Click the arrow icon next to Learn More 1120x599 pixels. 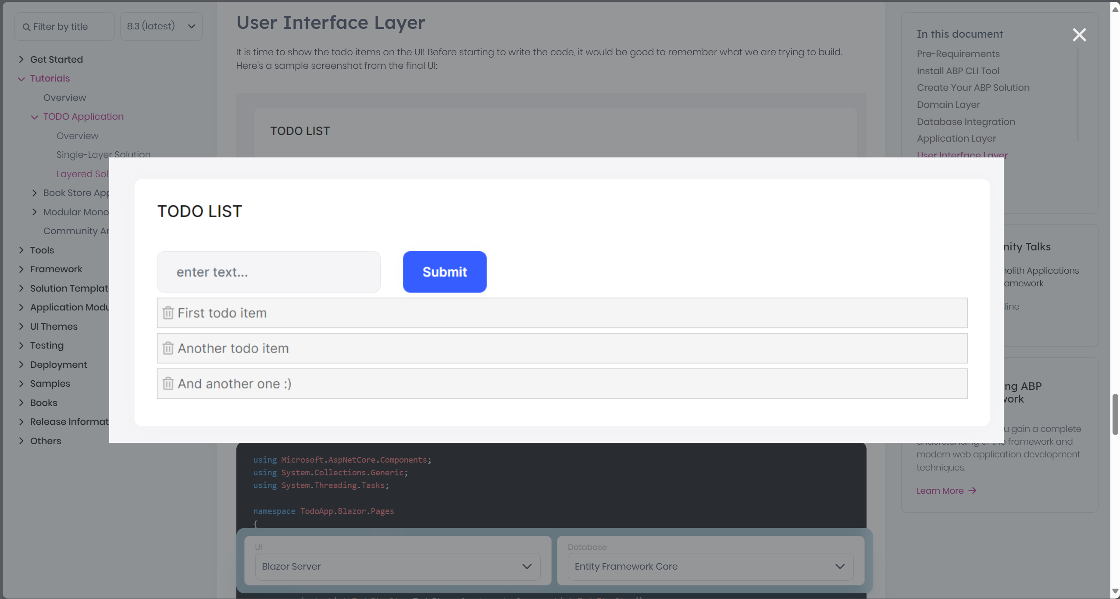[x=972, y=491]
